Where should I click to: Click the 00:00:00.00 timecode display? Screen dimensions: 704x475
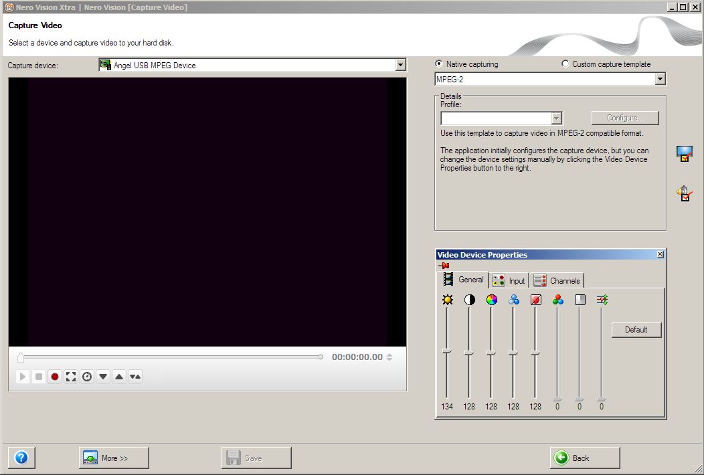click(357, 357)
